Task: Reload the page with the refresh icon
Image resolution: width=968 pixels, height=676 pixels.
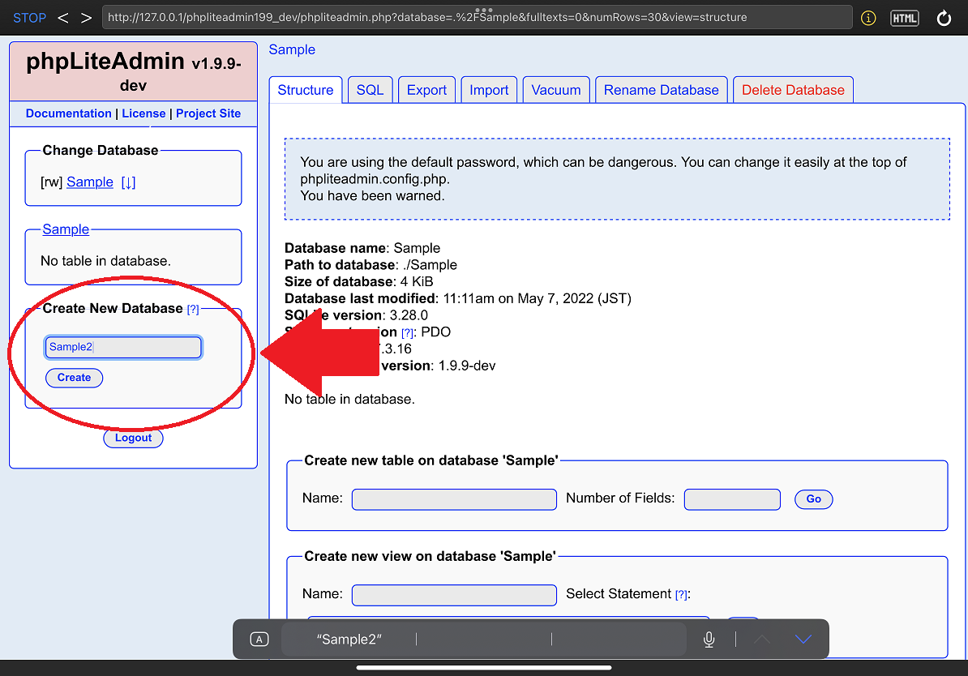Action: point(944,18)
